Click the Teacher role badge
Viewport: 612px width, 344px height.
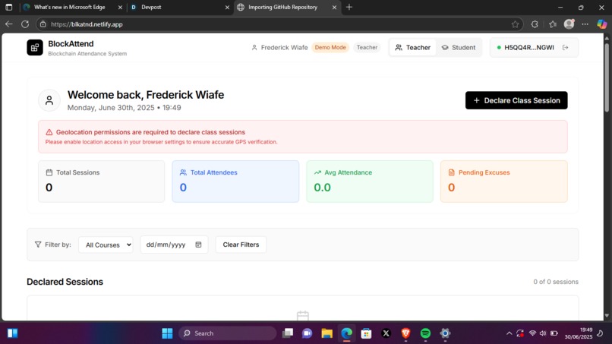367,47
